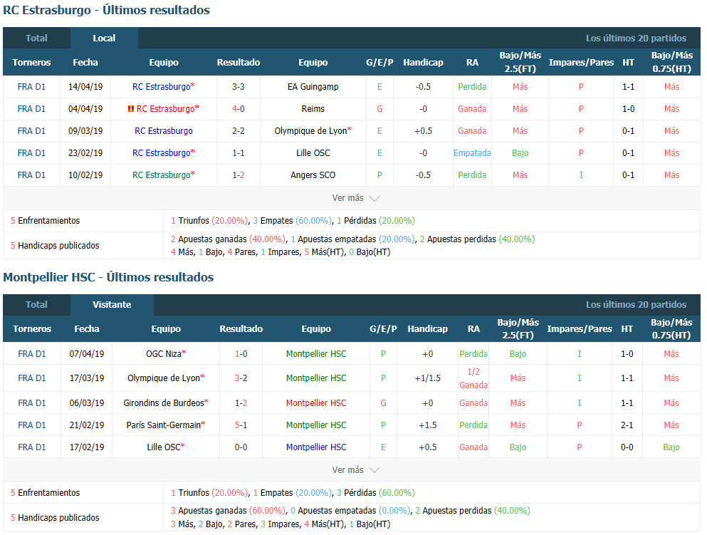707x535 pixels.
Task: Click Impares/Pares header in Estrasburgo table
Action: [x=581, y=62]
